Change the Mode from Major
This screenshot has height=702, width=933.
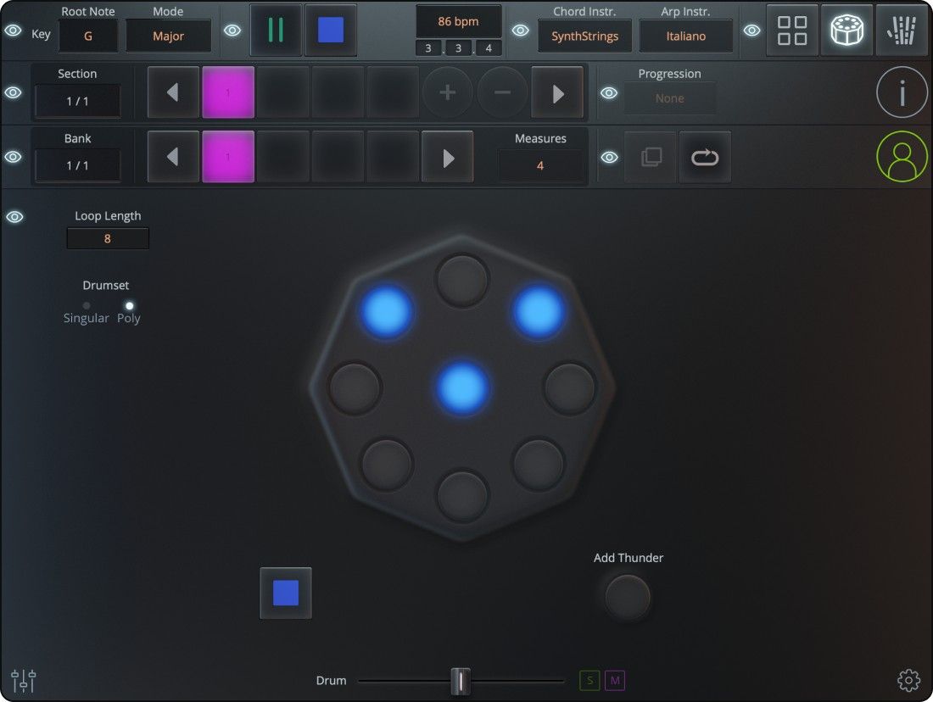pos(168,36)
